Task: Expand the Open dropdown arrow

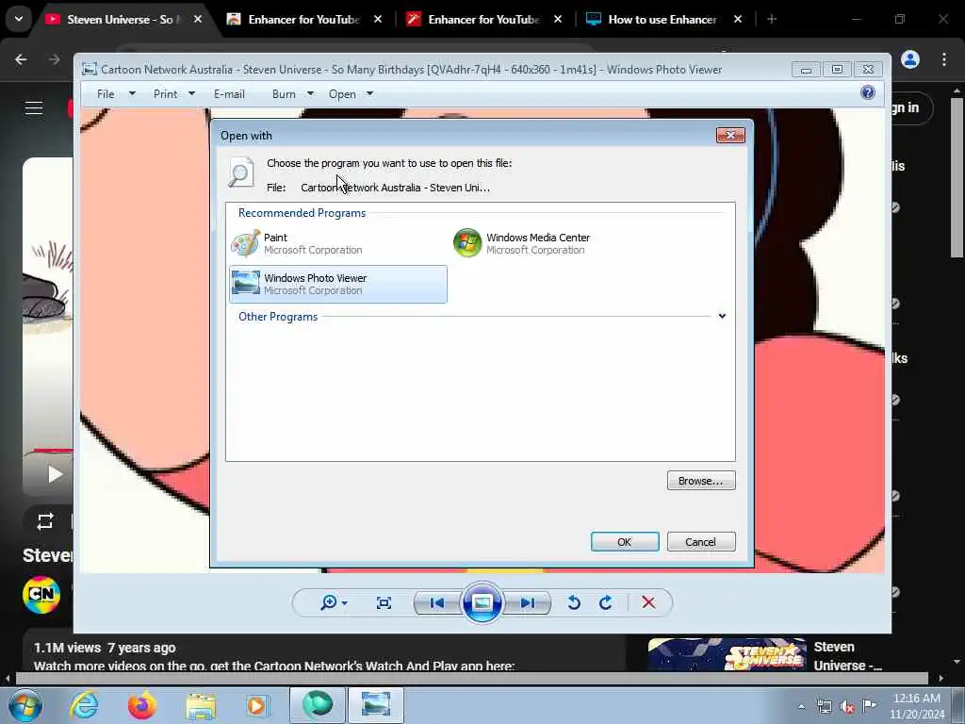Action: (x=369, y=93)
